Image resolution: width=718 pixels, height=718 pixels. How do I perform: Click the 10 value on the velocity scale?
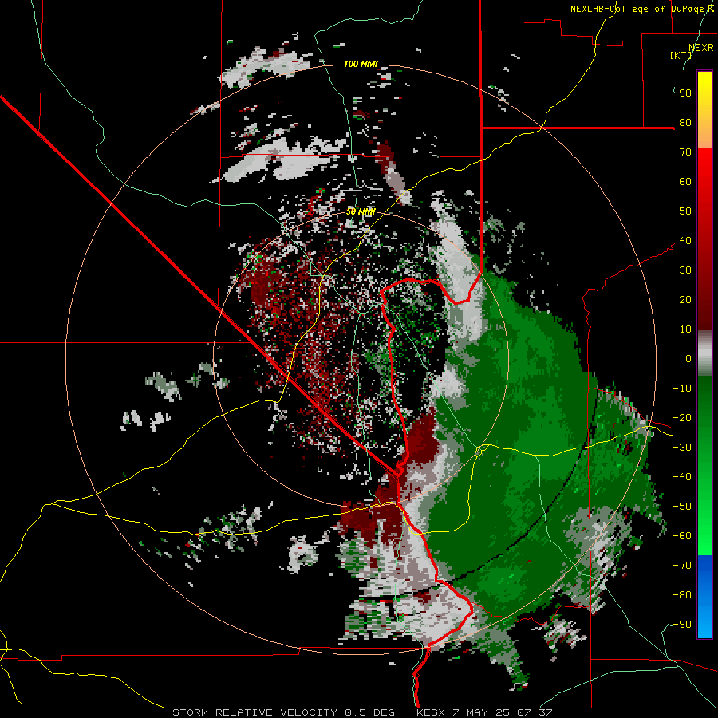click(685, 329)
